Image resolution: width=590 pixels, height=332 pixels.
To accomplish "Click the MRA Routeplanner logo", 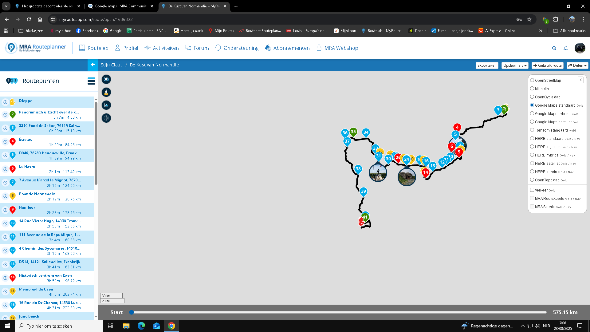I will [36, 48].
